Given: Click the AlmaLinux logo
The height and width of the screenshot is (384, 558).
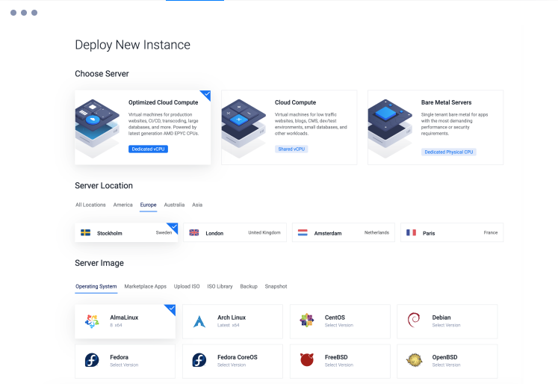Looking at the screenshot, I should 92,321.
